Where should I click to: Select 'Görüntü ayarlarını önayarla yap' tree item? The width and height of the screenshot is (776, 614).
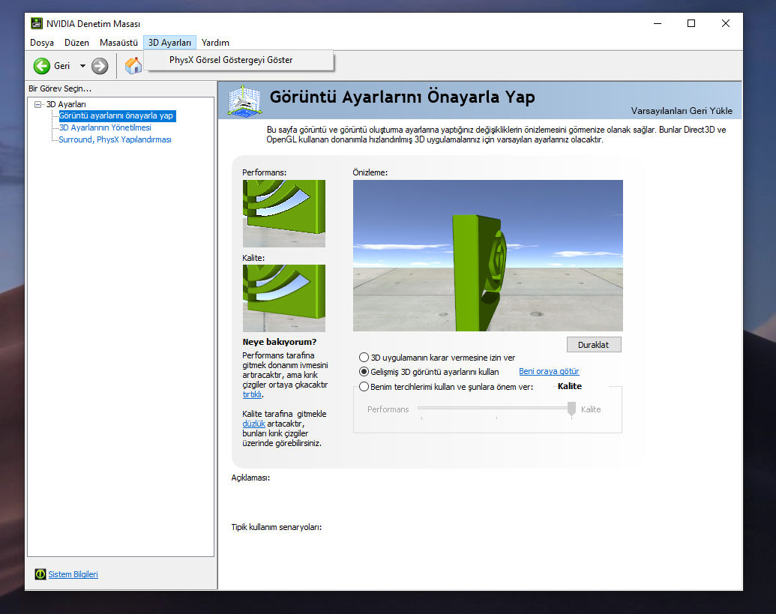click(116, 115)
